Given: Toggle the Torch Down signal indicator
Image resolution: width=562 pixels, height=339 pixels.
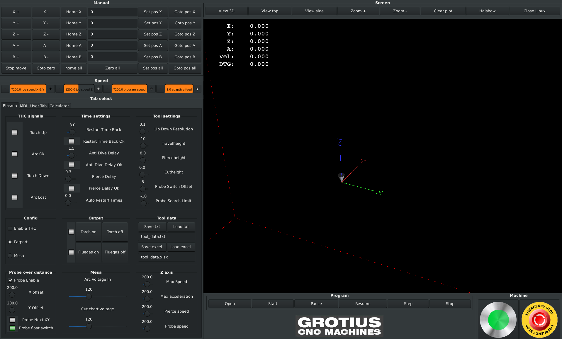Looking at the screenshot, I should (x=15, y=176).
